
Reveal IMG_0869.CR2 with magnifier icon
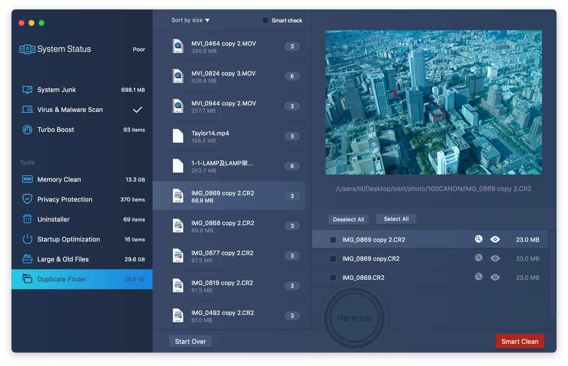pos(478,277)
